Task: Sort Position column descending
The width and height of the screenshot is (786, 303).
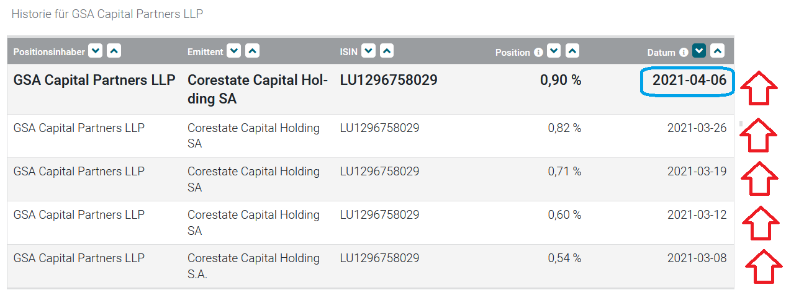Action: tap(554, 51)
